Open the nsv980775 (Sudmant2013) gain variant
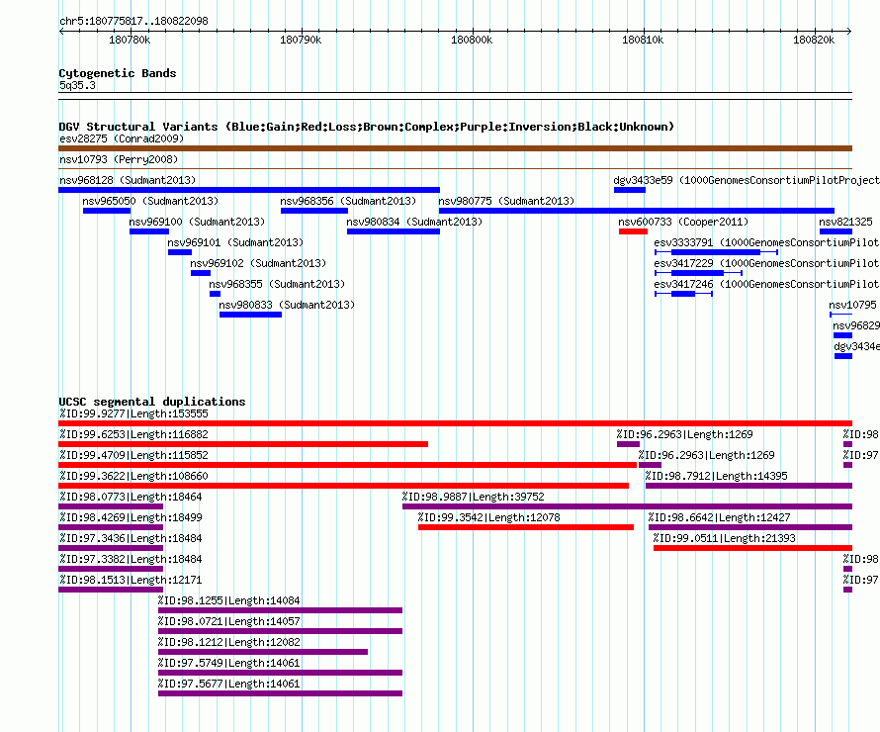Viewport: 880px width, 732px height. pyautogui.click(x=507, y=201)
